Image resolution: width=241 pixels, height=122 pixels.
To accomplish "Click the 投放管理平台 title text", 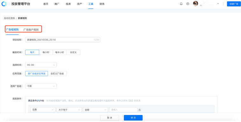I will pos(21,4).
